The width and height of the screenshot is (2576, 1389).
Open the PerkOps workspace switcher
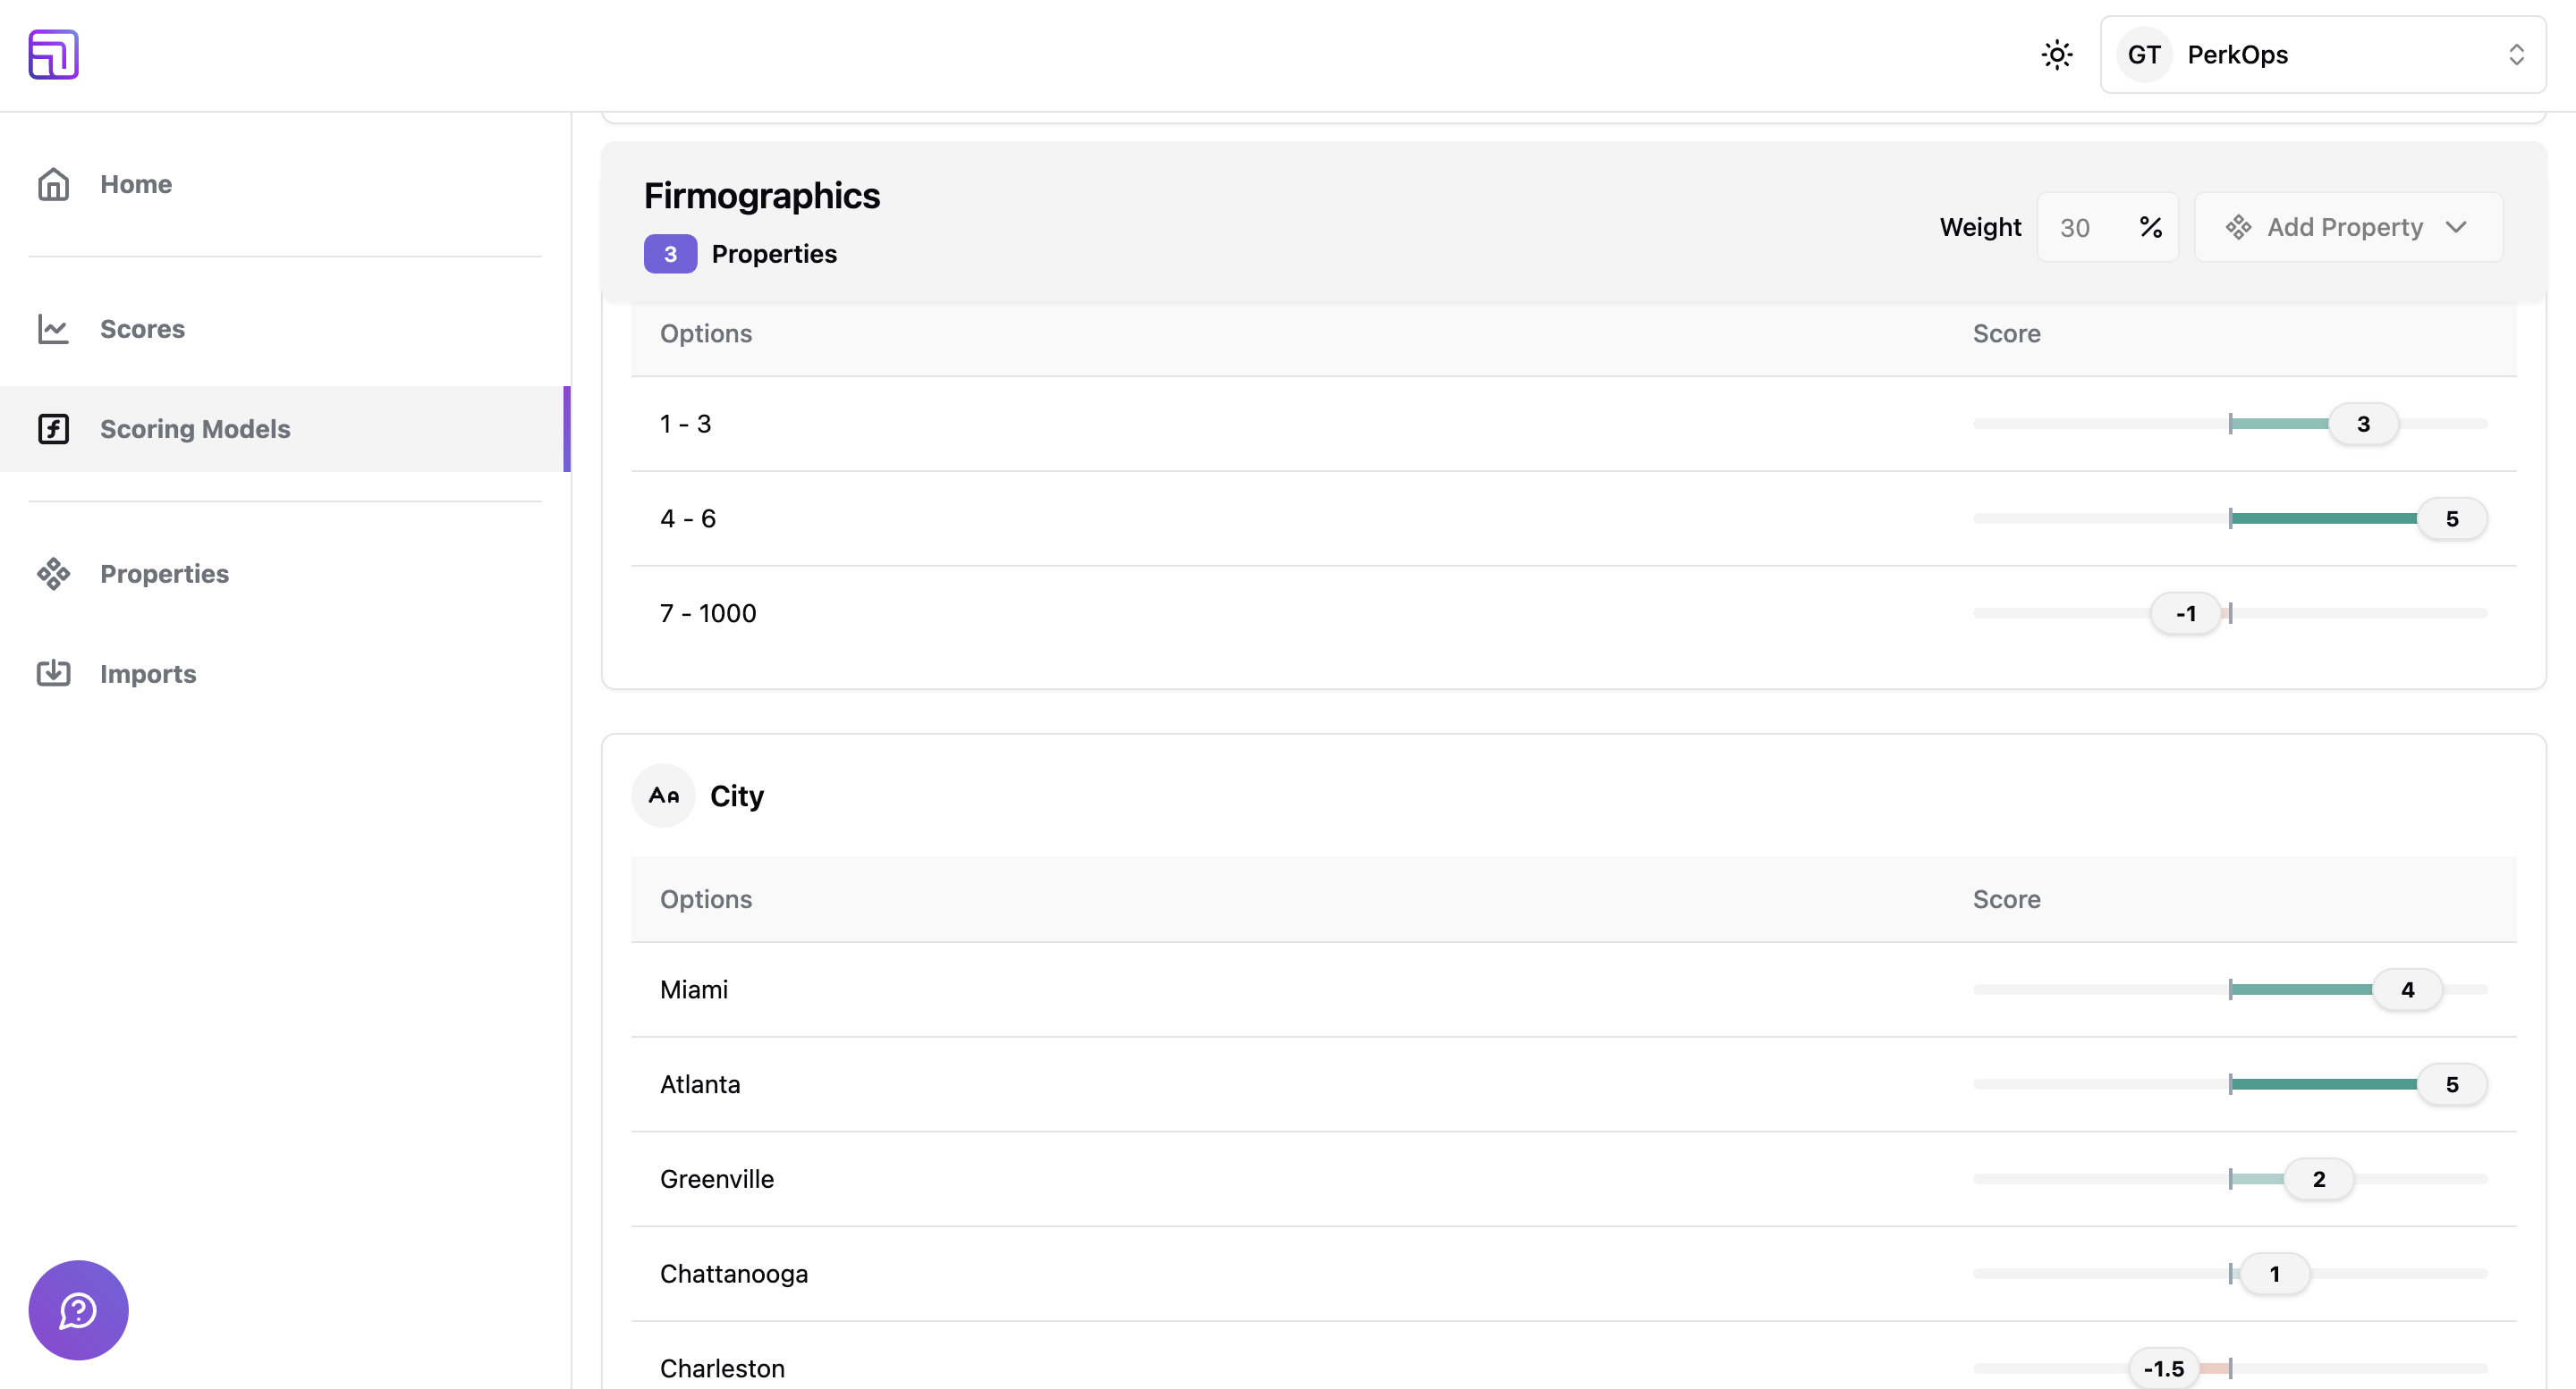tap(2322, 55)
